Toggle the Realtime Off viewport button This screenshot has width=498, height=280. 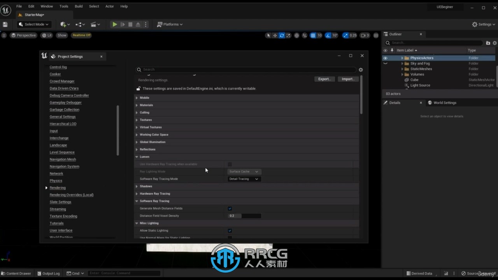pos(82,35)
